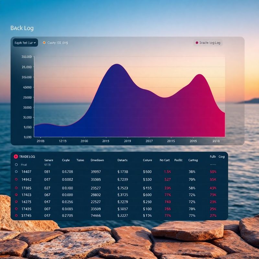
Task: Sort by Details column header
Action: 122,160
